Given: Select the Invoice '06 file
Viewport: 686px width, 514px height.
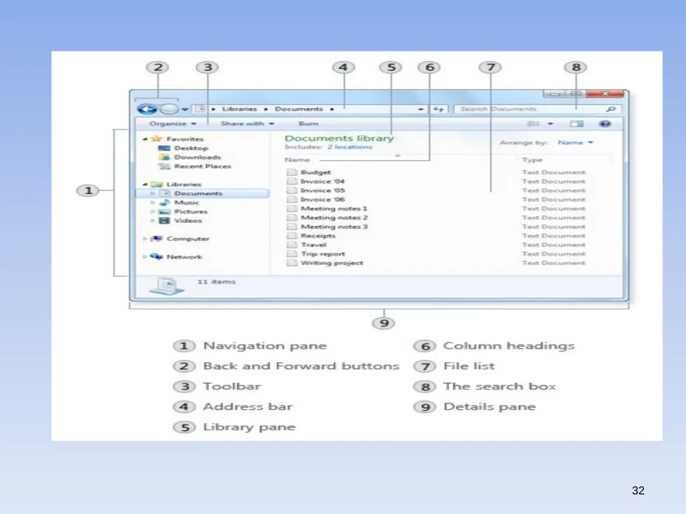Looking at the screenshot, I should 322,199.
